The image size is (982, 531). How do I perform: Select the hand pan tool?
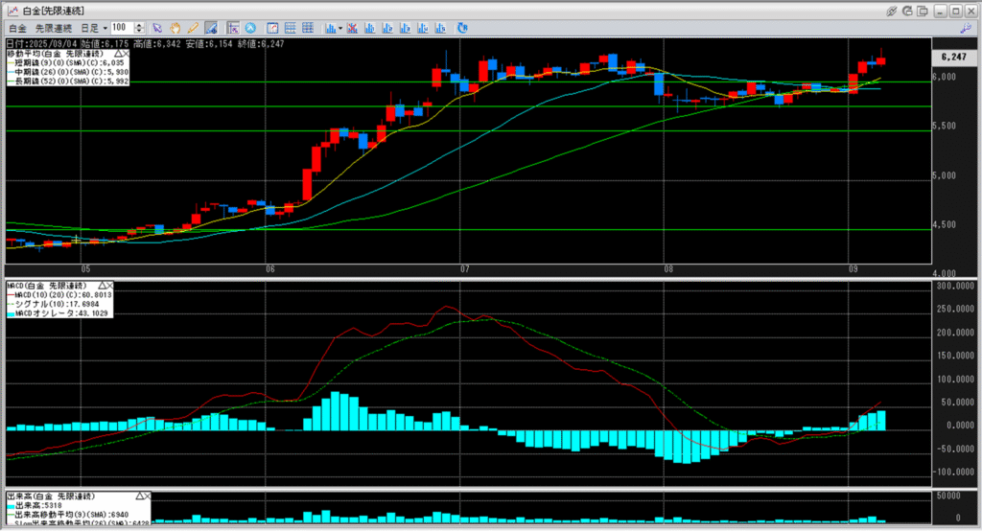tap(175, 28)
